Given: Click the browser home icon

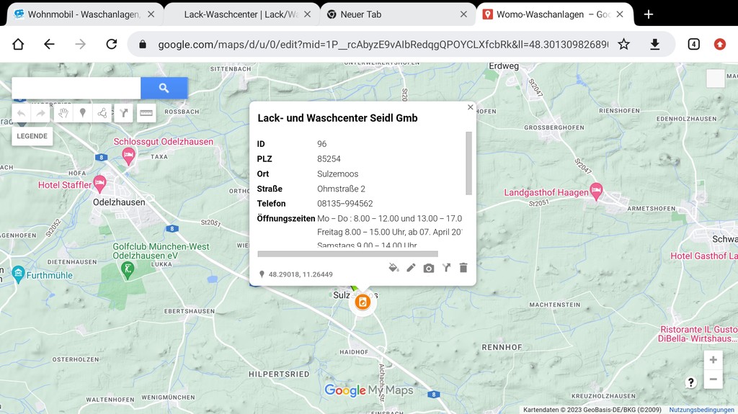Looking at the screenshot, I should coord(18,44).
